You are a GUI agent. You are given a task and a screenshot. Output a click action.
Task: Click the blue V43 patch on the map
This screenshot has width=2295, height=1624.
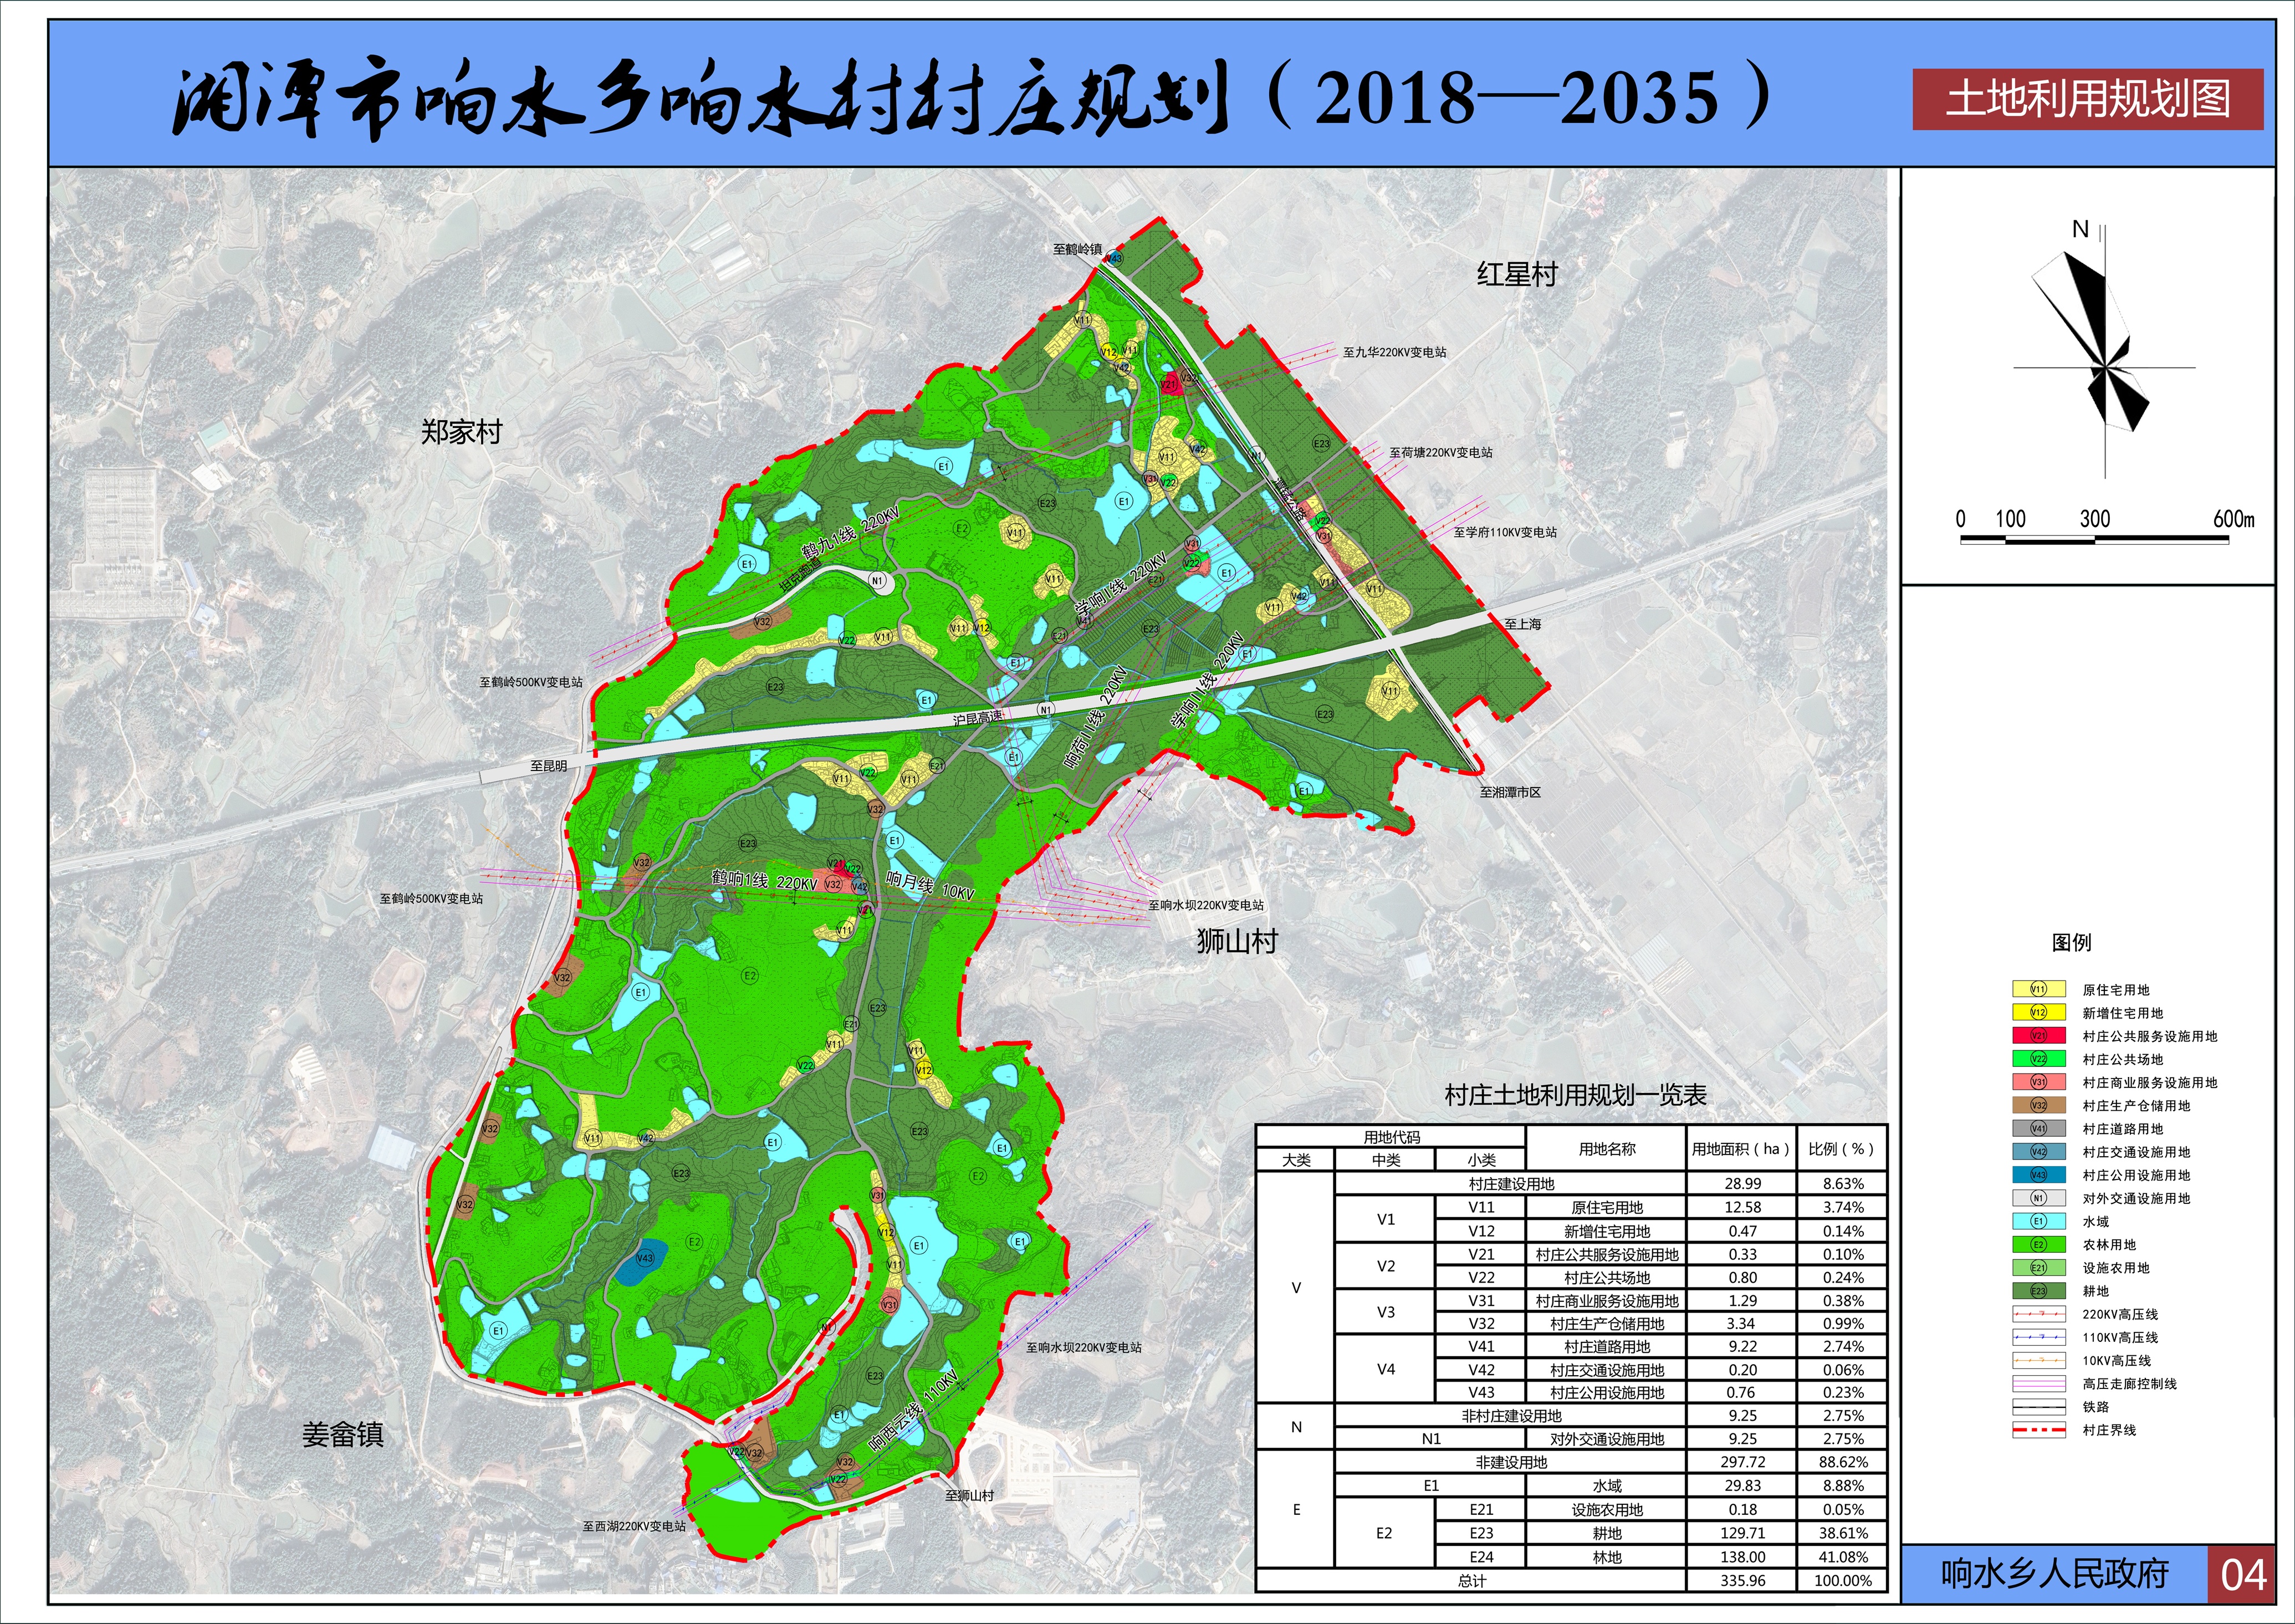click(642, 1263)
